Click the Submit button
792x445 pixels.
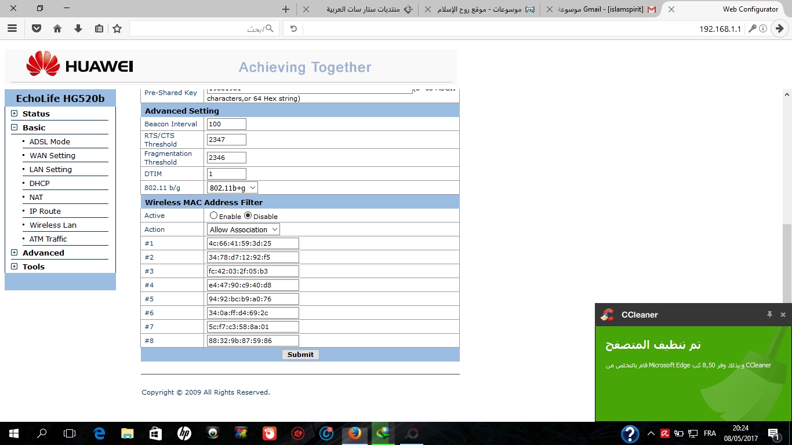[300, 355]
